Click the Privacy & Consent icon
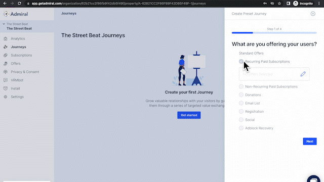The height and width of the screenshot is (182, 324). click(6, 72)
